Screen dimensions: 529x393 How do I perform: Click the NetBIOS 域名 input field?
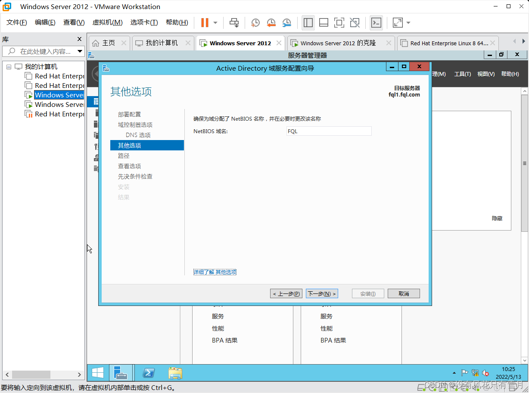tap(329, 131)
